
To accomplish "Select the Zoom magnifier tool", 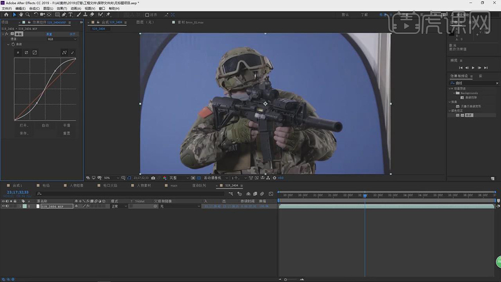I will coord(27,15).
